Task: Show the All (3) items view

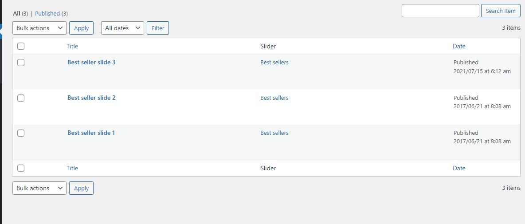Action: tap(16, 14)
